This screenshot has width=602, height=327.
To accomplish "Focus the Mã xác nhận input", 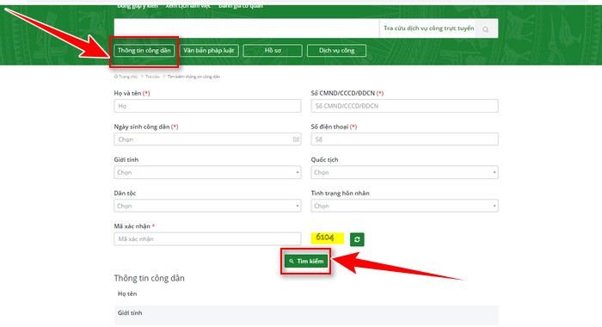I will pos(207,239).
